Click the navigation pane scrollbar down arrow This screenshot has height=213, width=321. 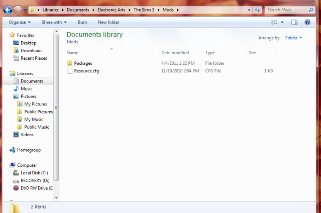[x=56, y=198]
